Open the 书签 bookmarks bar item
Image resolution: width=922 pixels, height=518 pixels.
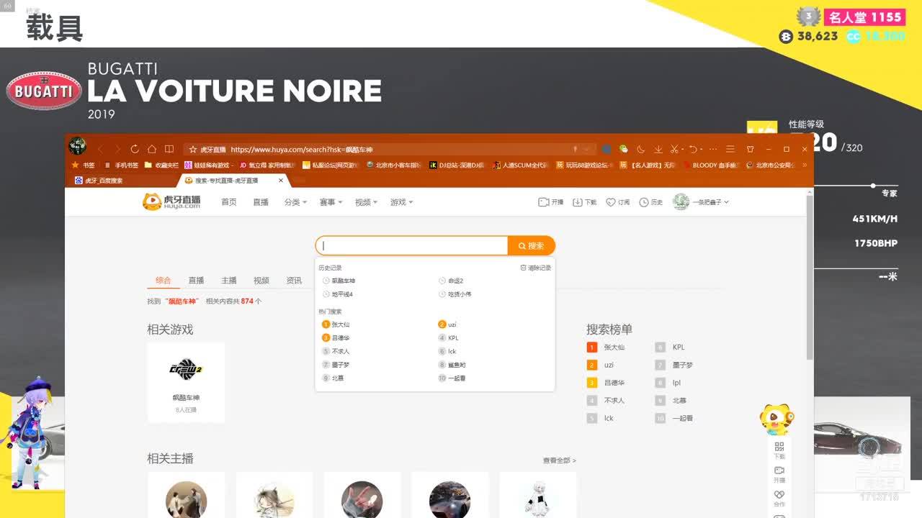pyautogui.click(x=84, y=165)
